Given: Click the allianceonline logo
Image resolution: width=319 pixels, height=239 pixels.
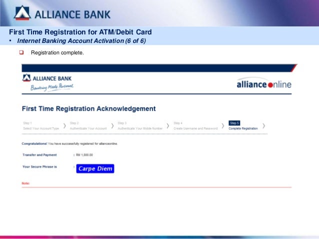Looking at the screenshot, I should (264, 83).
